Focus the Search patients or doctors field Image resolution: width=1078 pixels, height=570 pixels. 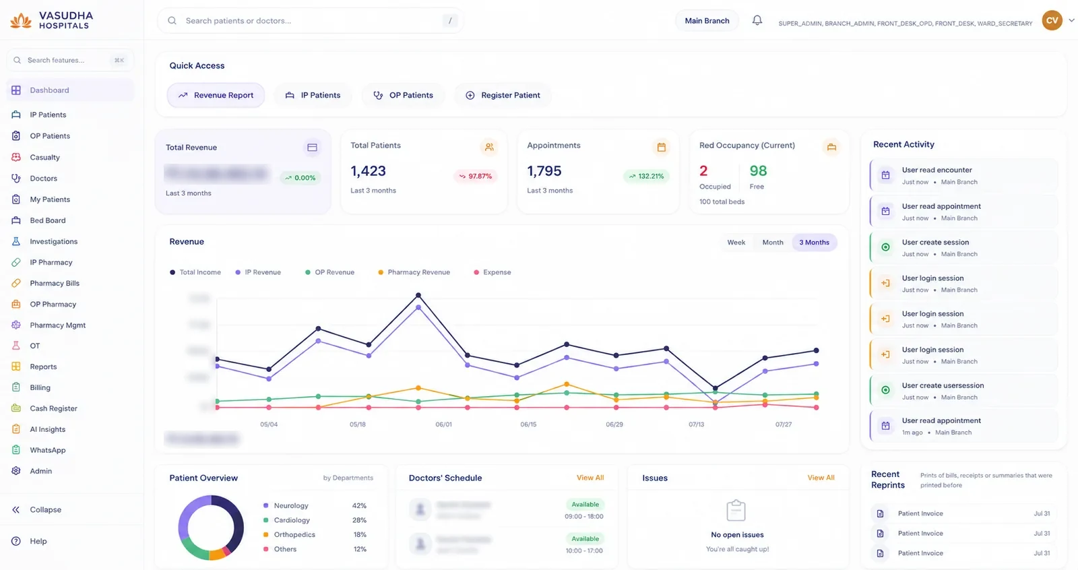point(311,21)
